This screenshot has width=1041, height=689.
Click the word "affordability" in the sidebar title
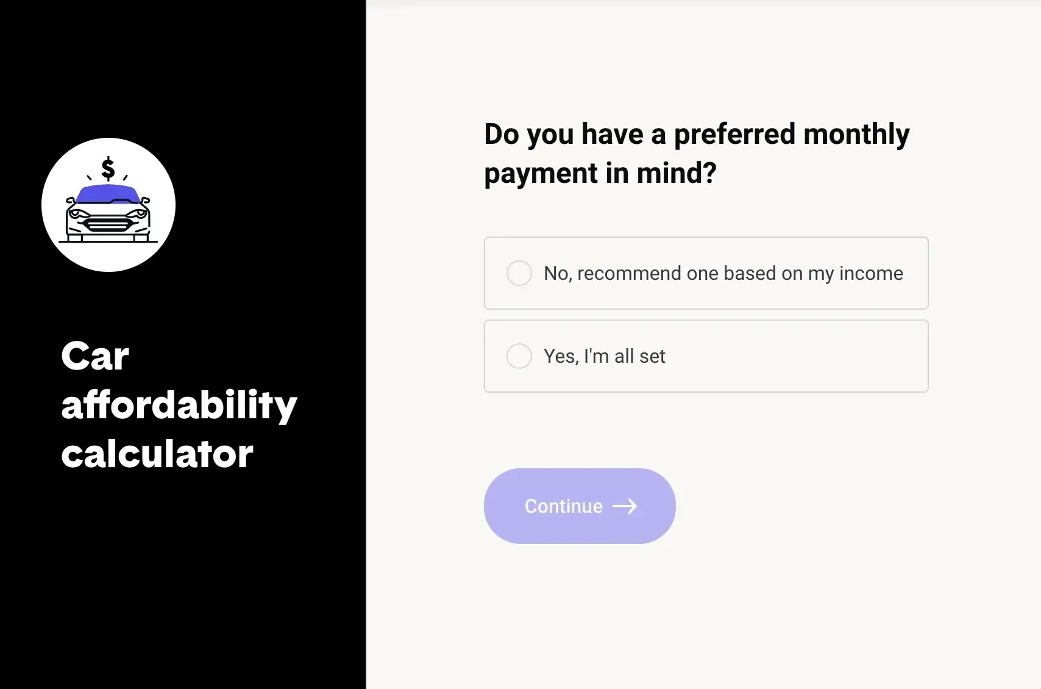[179, 405]
